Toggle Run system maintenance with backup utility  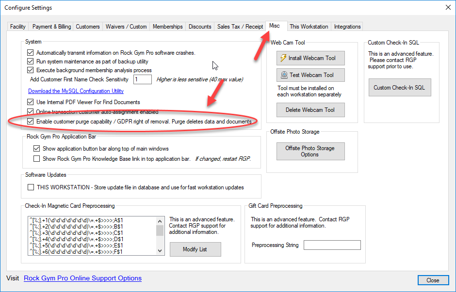(x=30, y=61)
